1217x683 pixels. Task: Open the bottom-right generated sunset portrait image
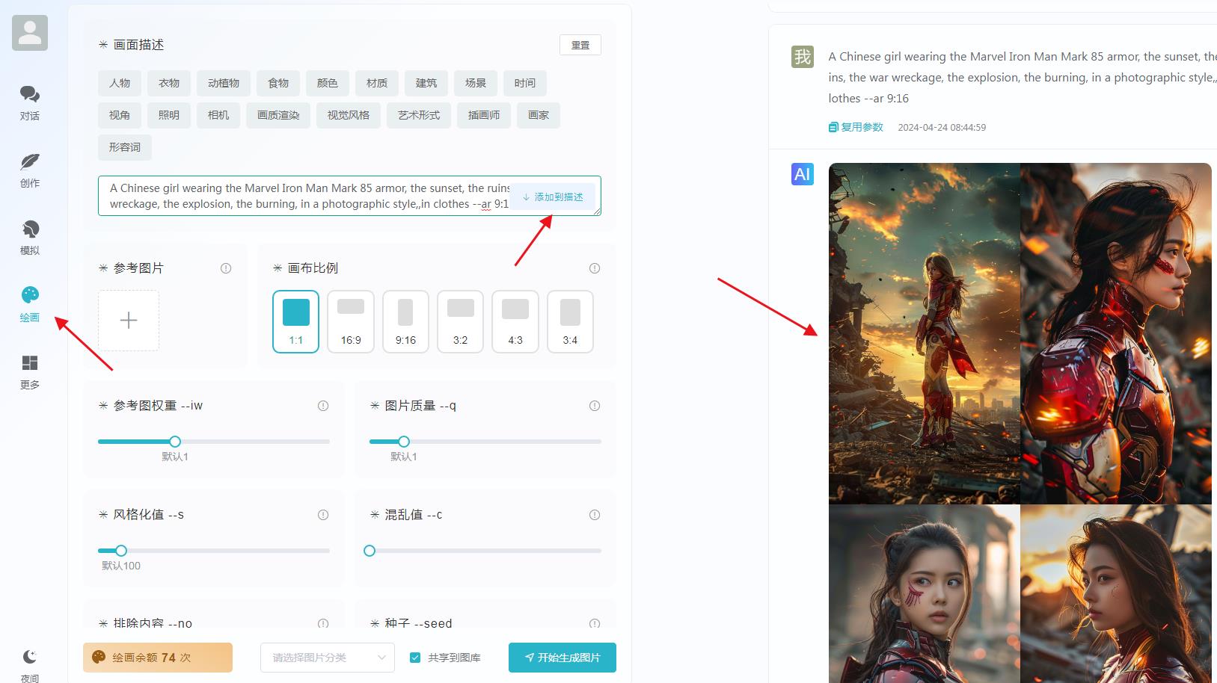click(1116, 593)
